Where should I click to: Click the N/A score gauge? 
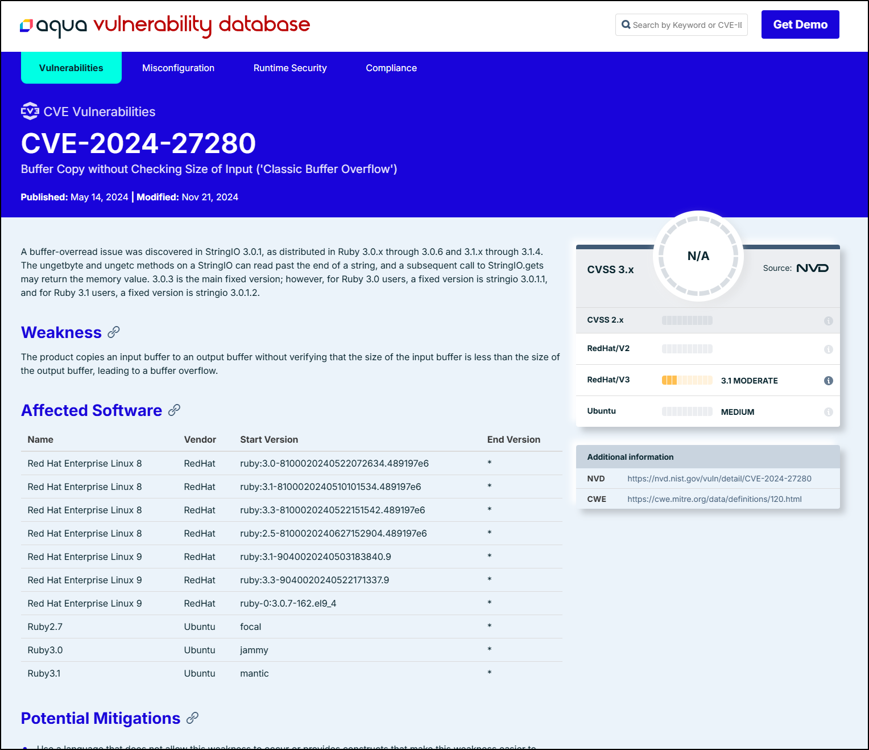(x=698, y=256)
